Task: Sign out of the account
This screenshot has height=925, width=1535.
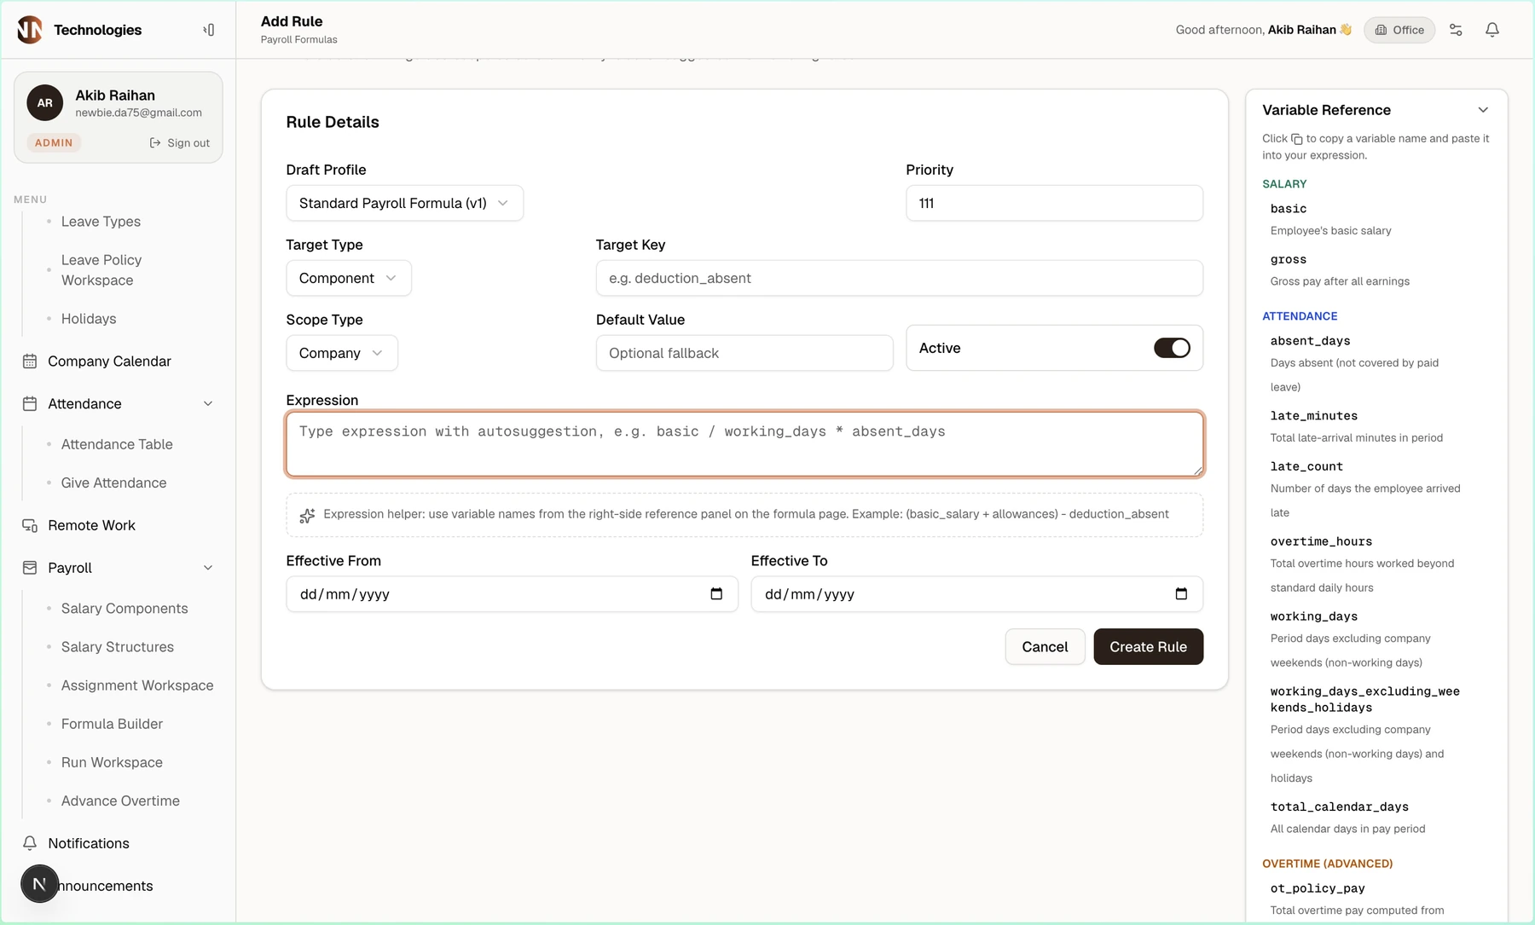Action: pyautogui.click(x=180, y=143)
